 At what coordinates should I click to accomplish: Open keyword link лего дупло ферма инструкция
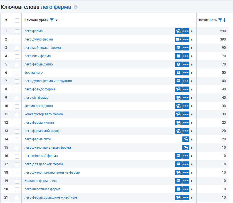(x=48, y=81)
